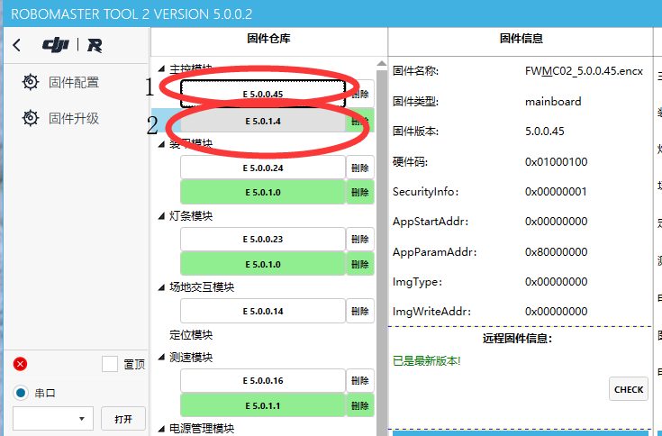Click the AppParamAddr value 0x80000000
The width and height of the screenshot is (662, 436).
[556, 252]
